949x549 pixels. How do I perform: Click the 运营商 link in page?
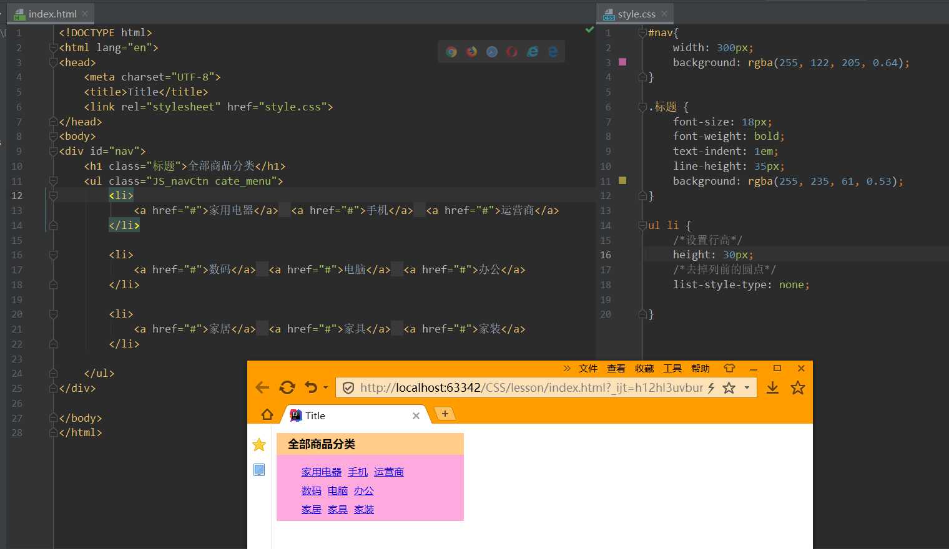click(389, 472)
